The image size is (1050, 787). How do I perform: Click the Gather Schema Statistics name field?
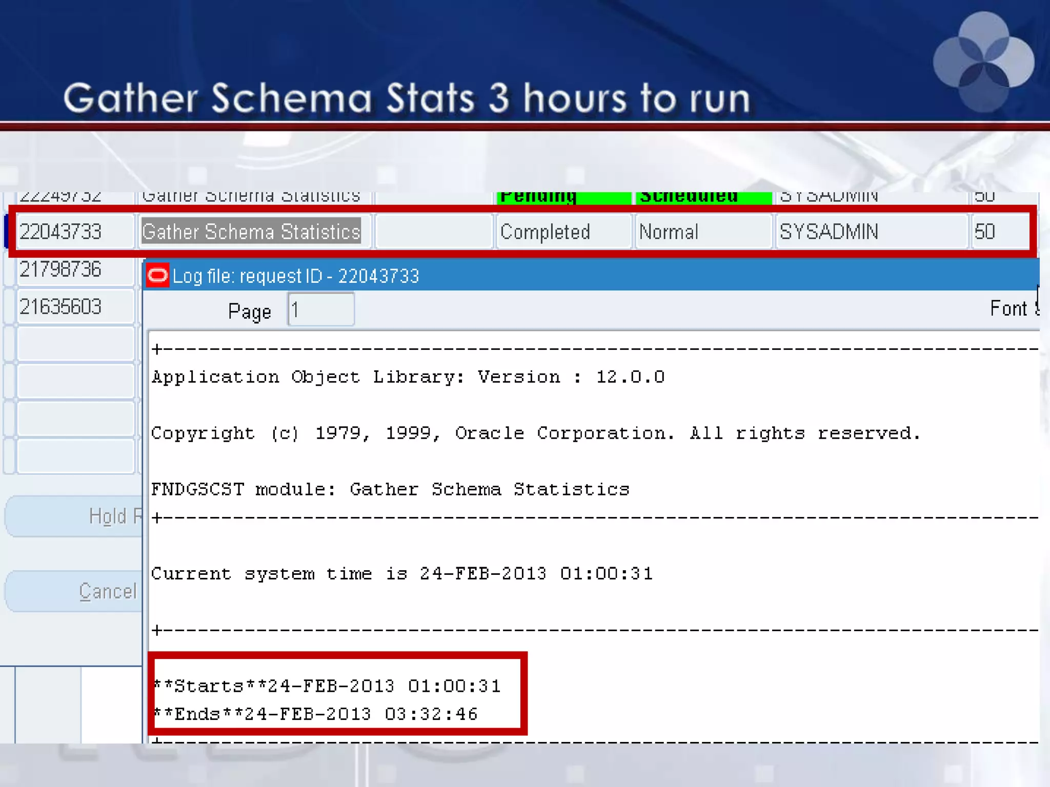click(252, 232)
